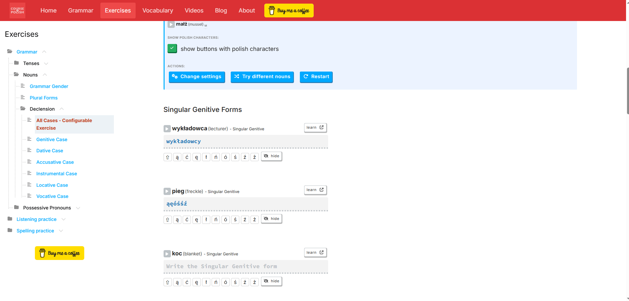Open the Genitive Case exercise link

[52, 139]
